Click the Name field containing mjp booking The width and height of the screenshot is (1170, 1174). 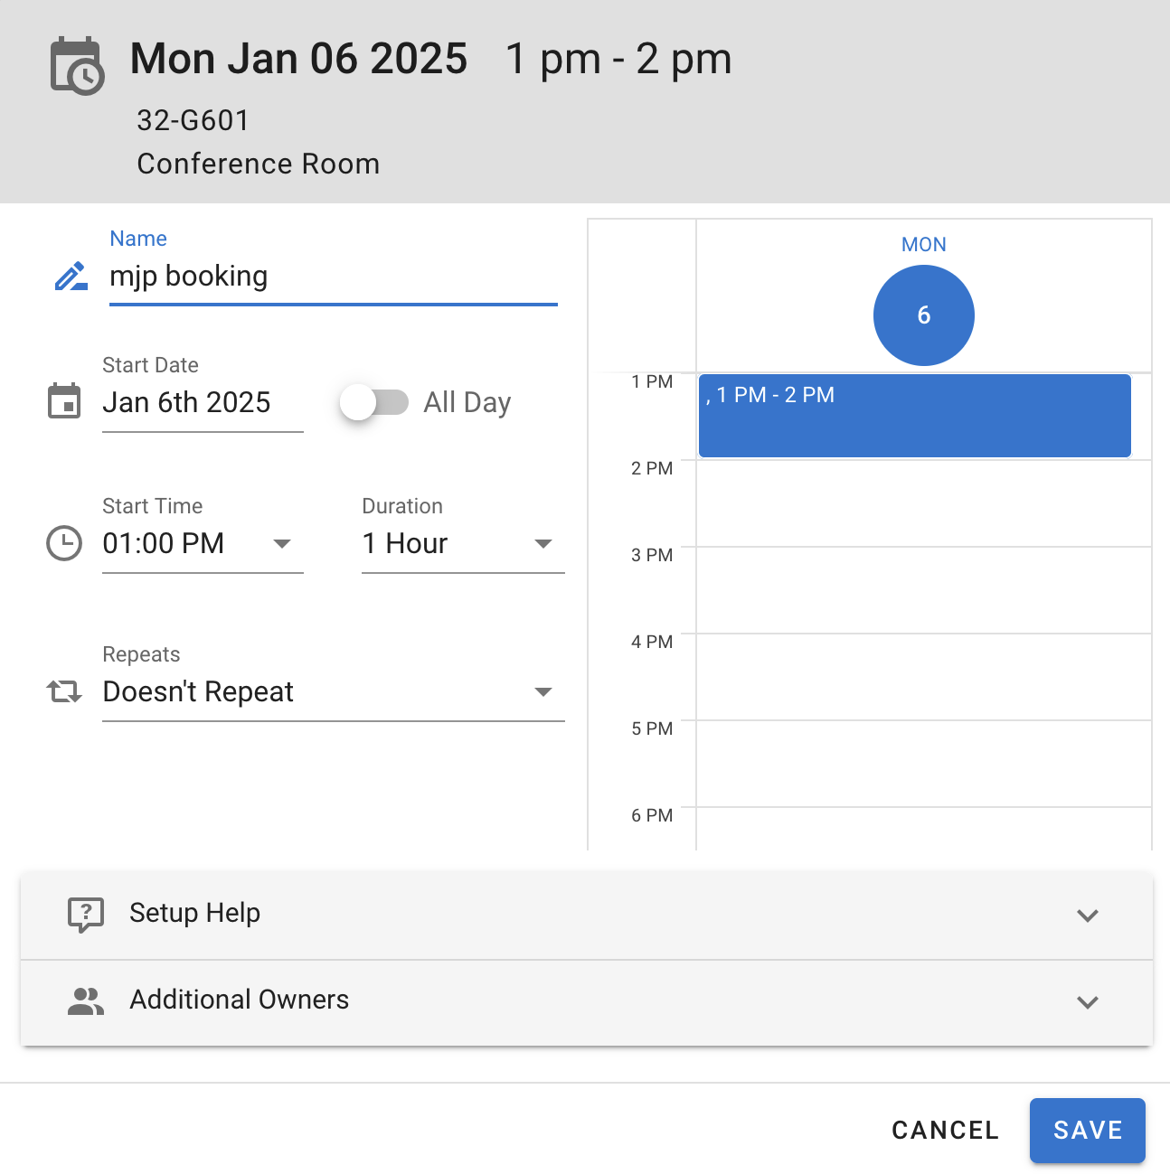tap(333, 277)
